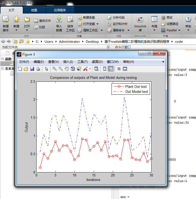Click Desktop in the address path
196x199 pixels.
point(92,42)
